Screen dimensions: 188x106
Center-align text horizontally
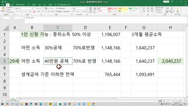pos(46,11)
